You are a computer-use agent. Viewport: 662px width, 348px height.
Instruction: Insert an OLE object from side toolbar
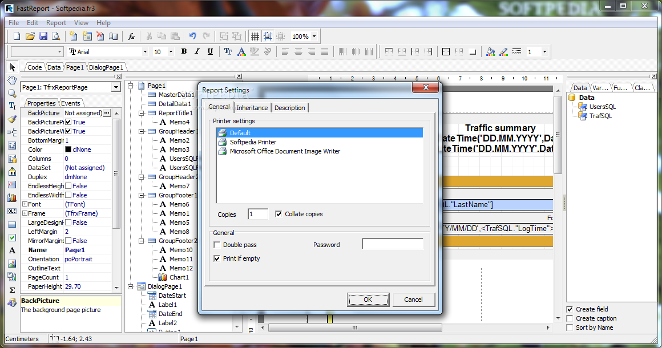tap(12, 211)
